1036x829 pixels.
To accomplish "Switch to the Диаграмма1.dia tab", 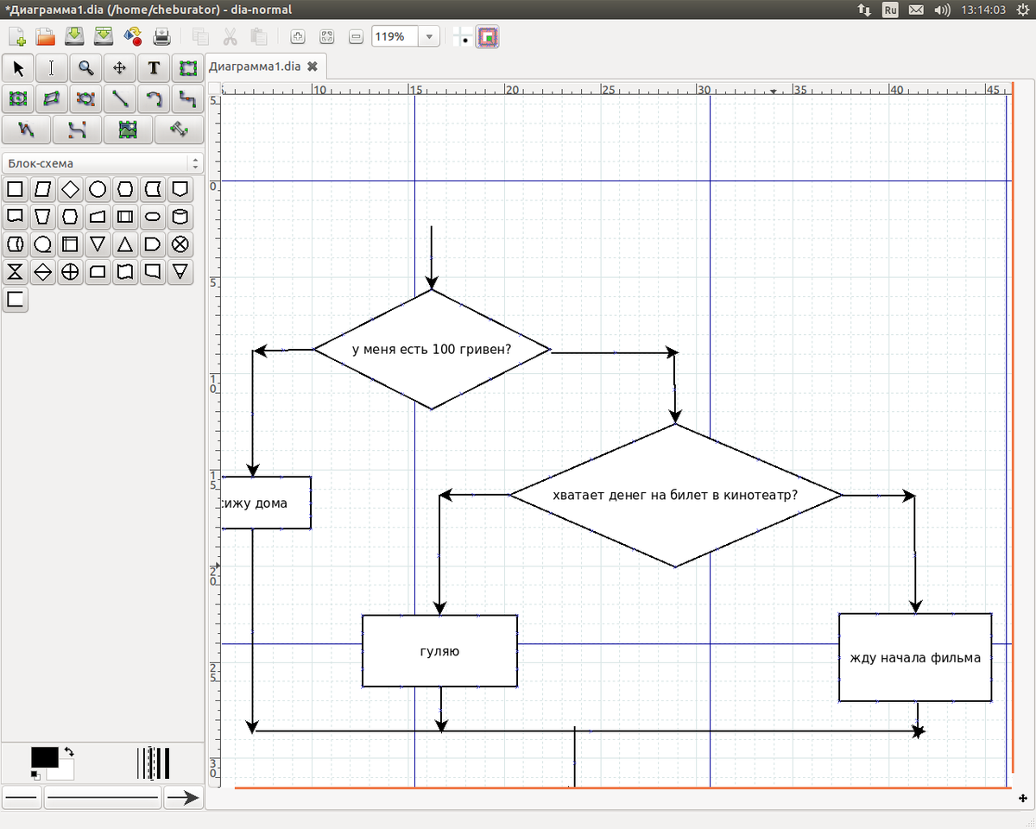I will [255, 66].
